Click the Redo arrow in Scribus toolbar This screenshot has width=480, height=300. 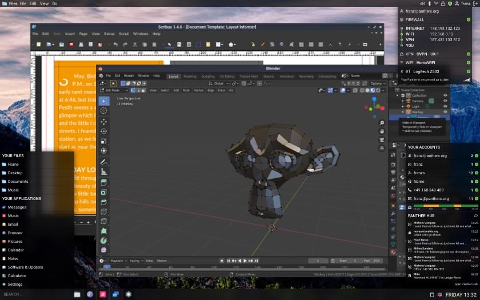tap(125, 45)
